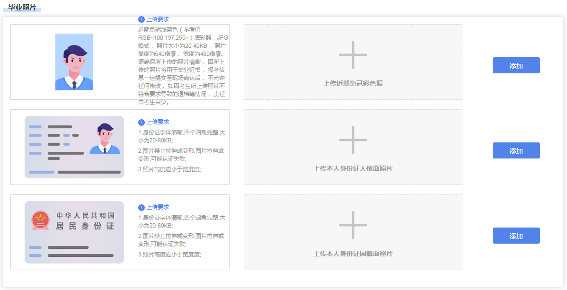Click the info icon above the graduation photo requirements

point(142,19)
